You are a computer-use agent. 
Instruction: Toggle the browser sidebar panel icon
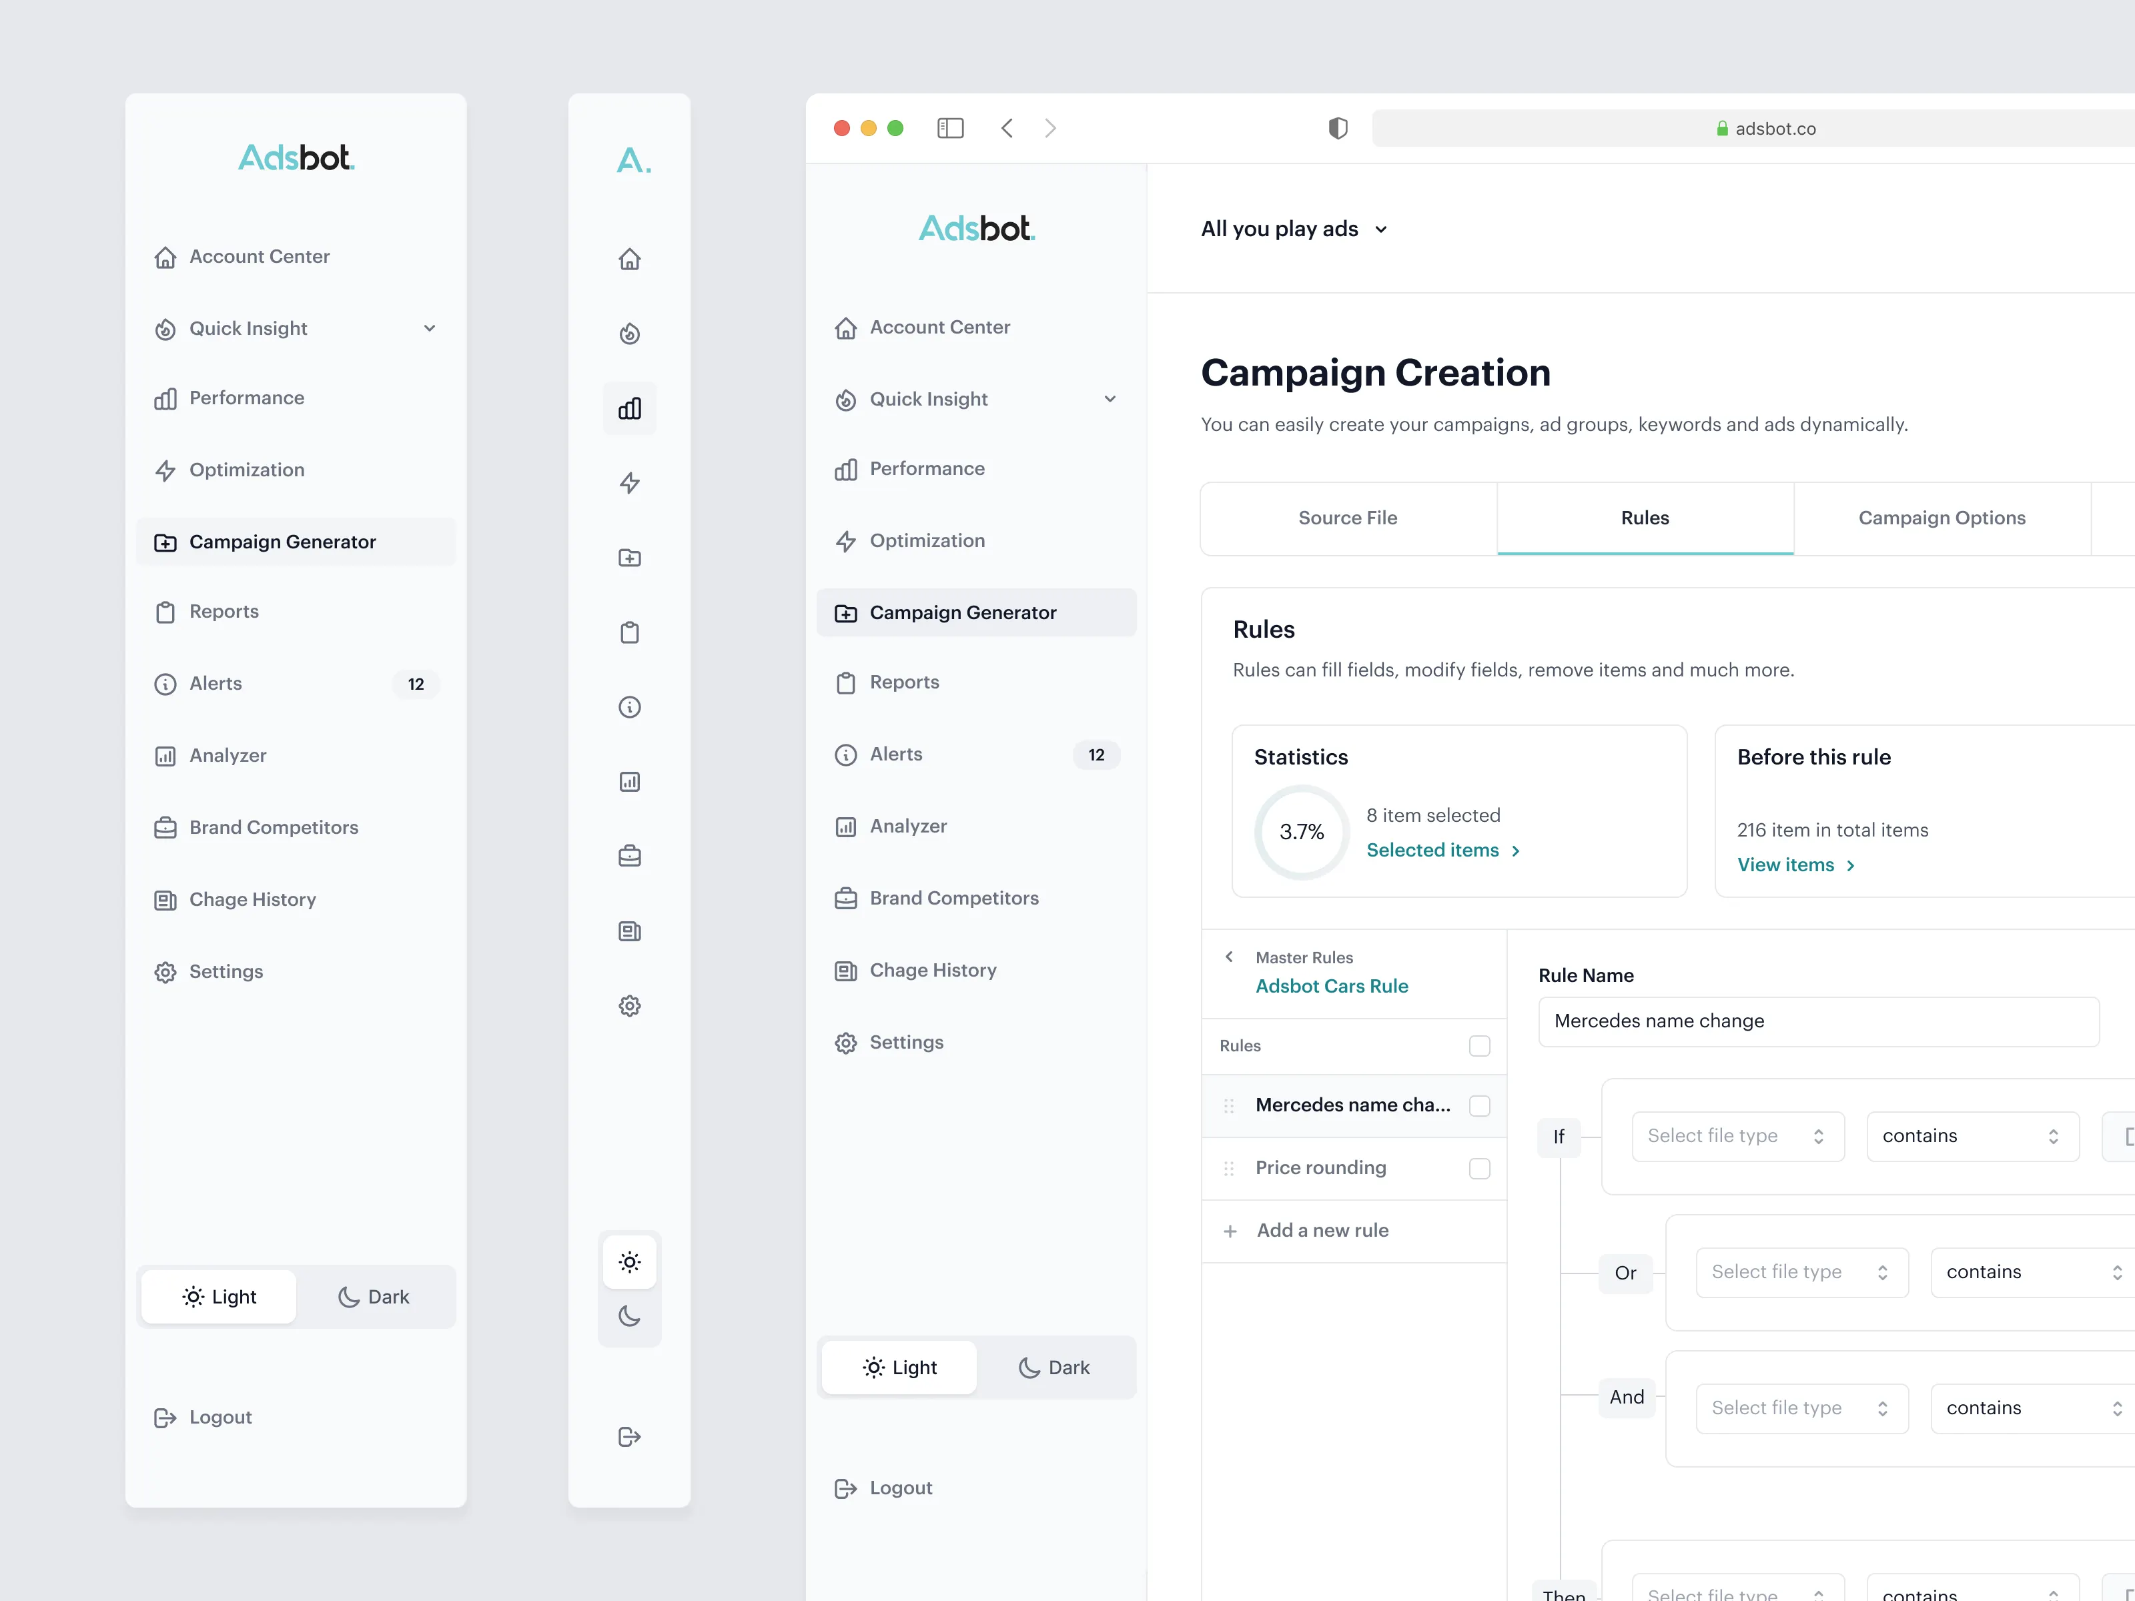(x=951, y=128)
